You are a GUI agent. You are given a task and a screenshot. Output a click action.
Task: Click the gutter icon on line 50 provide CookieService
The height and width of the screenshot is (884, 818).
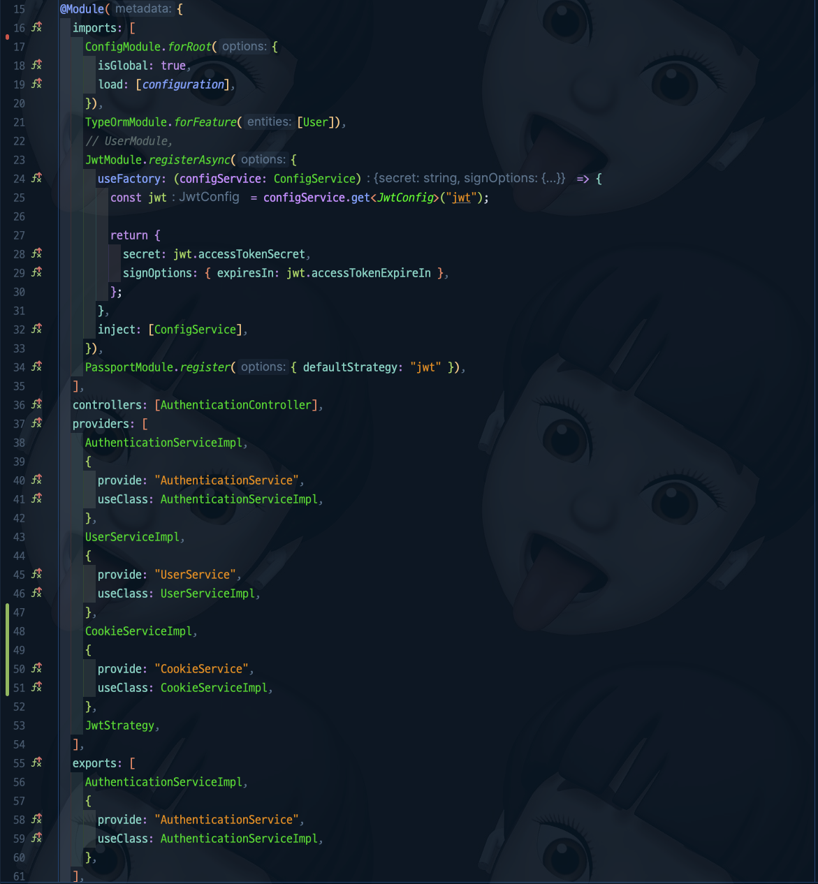[37, 669]
